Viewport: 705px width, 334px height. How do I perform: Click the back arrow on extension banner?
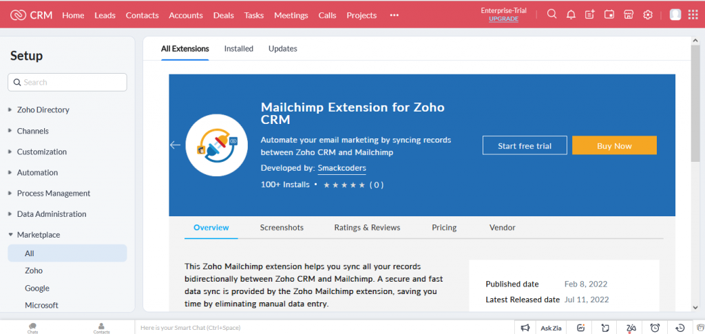coord(175,145)
